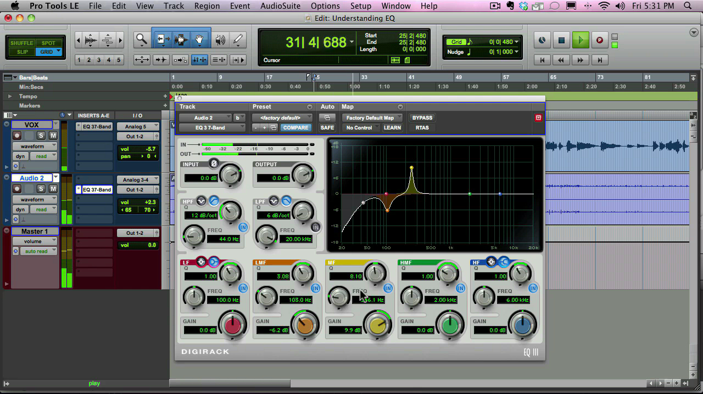Image resolution: width=703 pixels, height=394 pixels.
Task: Open the Event menu
Action: click(240, 6)
